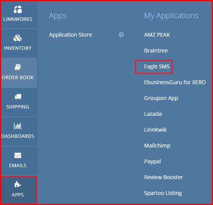Screen dimensions: 213x205
Task: Launch the Spartoo Listing app
Action: click(x=163, y=193)
